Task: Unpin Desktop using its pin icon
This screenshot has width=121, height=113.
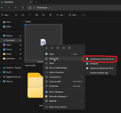Action: coord(20,36)
